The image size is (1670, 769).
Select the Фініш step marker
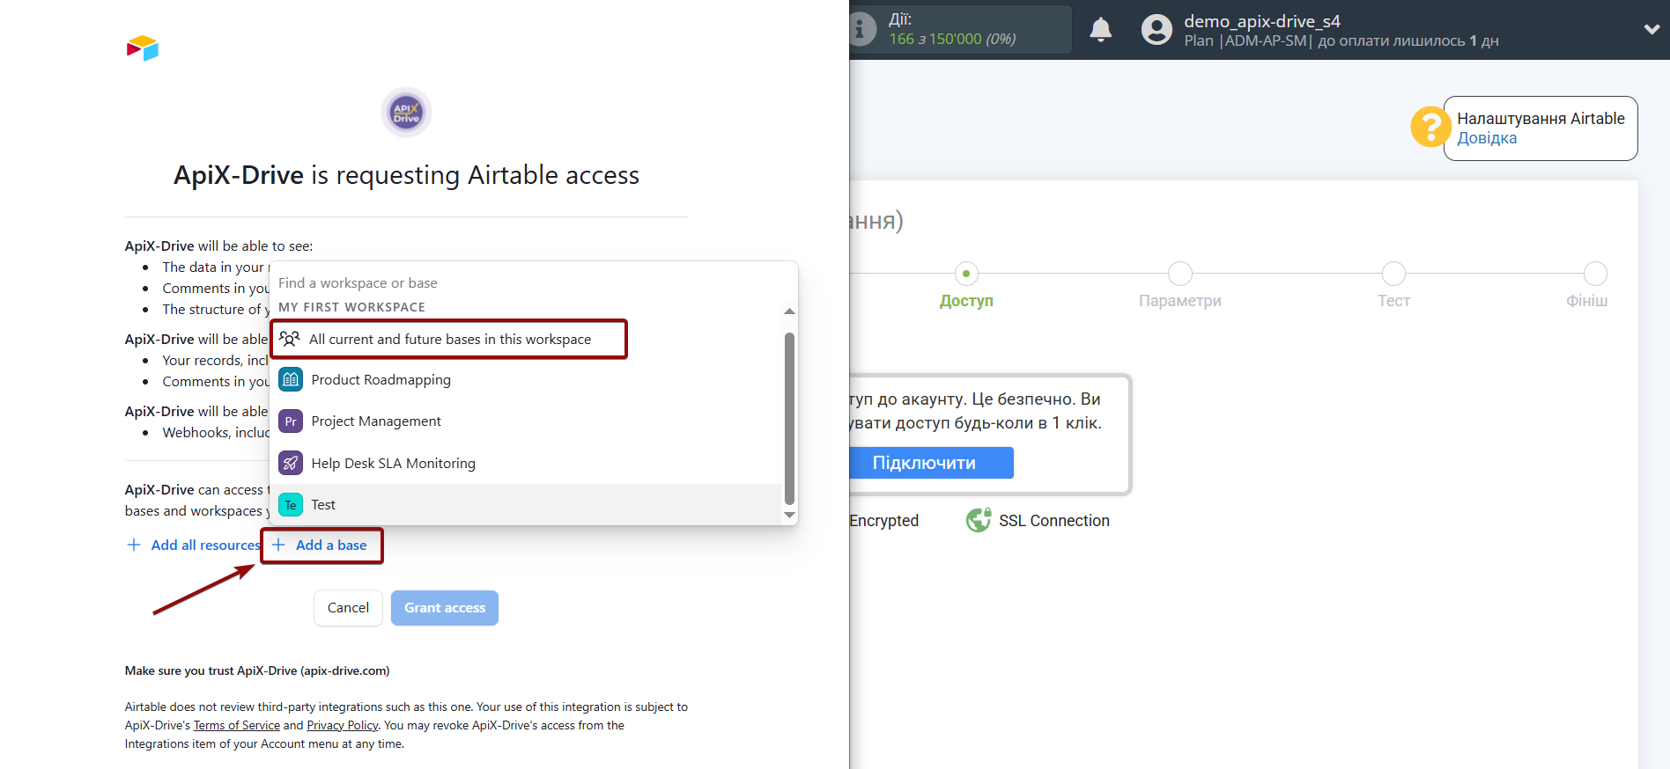(x=1595, y=274)
